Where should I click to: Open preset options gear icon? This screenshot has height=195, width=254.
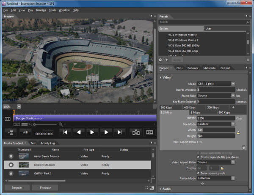point(160,60)
